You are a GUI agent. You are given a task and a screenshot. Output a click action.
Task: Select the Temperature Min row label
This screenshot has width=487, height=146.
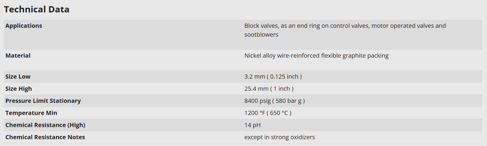pos(31,113)
